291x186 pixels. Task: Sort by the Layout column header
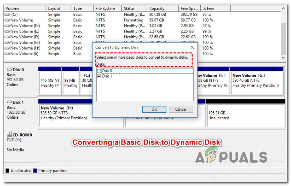(x=59, y=8)
